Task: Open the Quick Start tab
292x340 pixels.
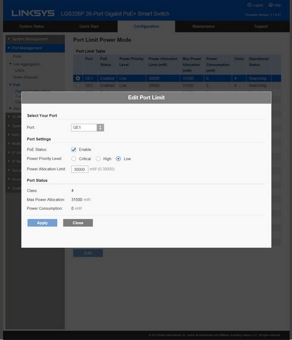Action: (89, 27)
